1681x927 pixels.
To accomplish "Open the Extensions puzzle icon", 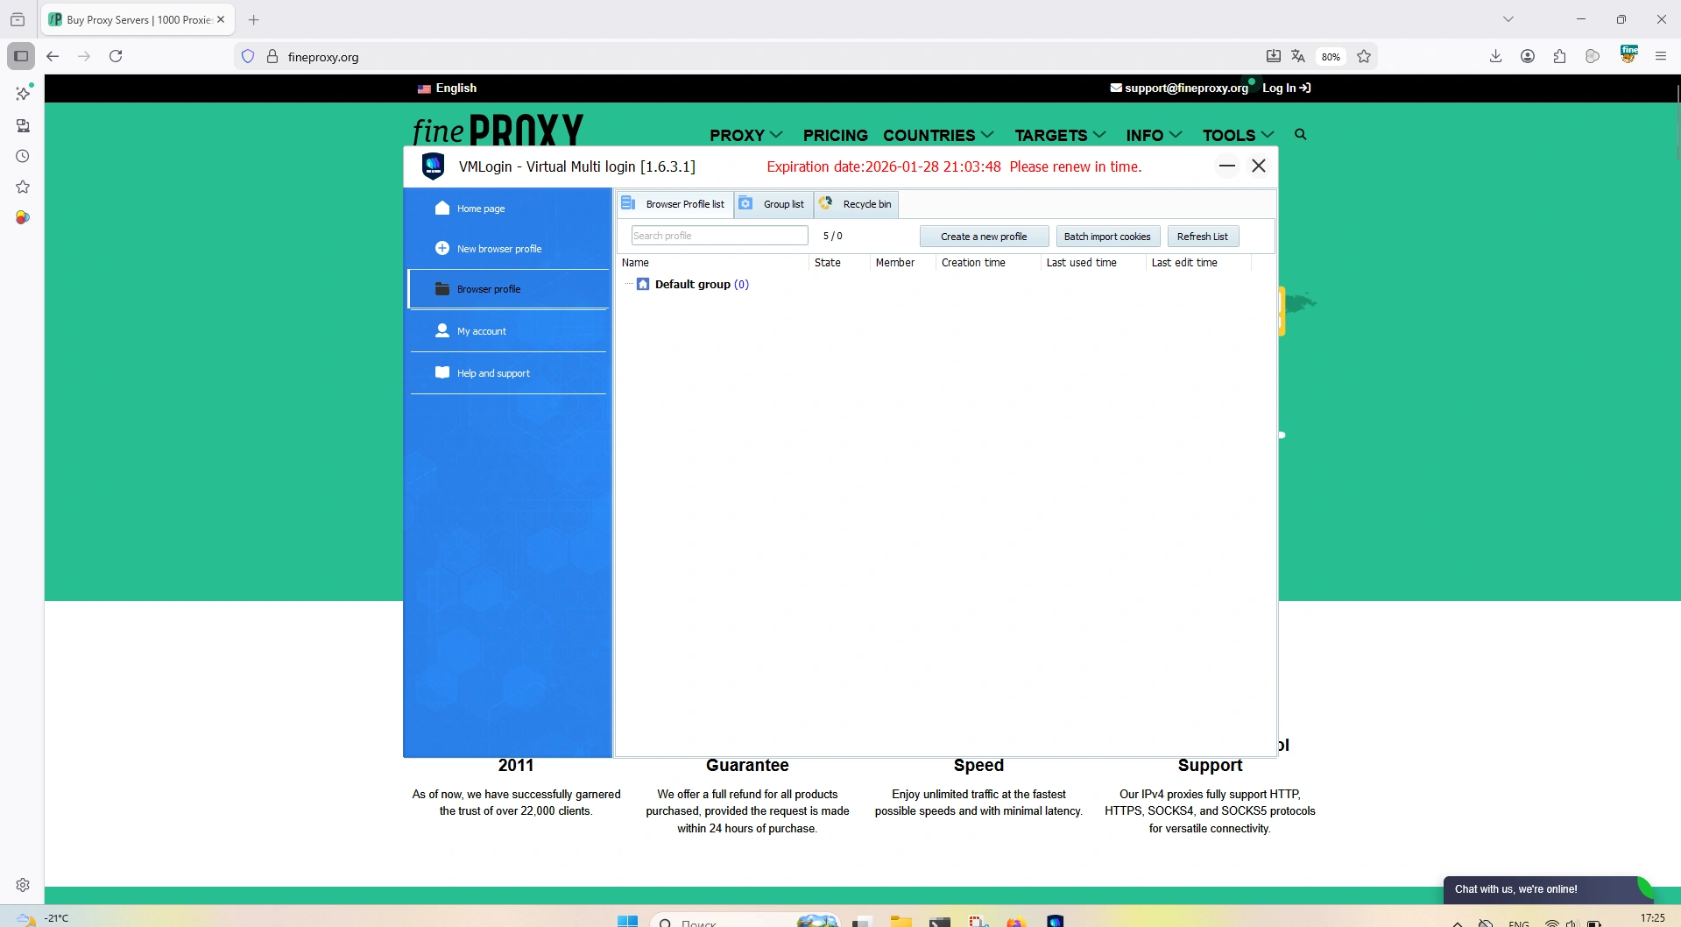I will tap(1559, 56).
